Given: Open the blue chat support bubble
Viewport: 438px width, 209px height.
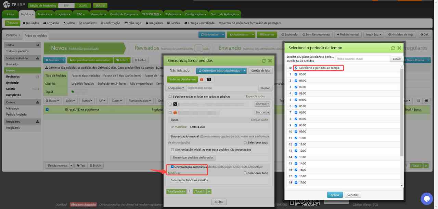Looking at the screenshot, I should [x=427, y=199].
